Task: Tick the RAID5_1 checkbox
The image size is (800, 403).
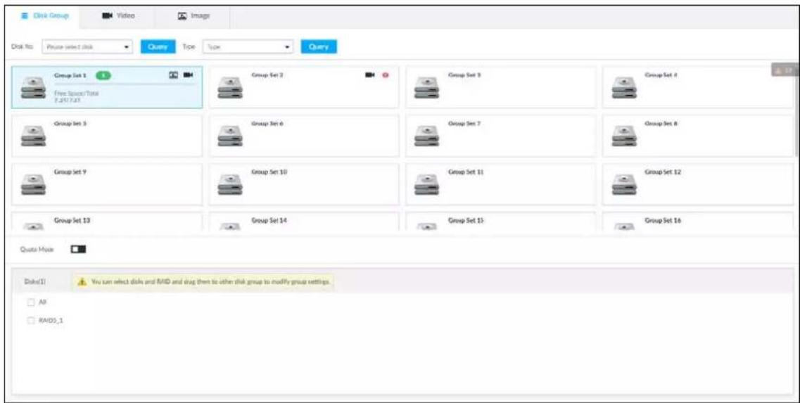Action: [31, 320]
